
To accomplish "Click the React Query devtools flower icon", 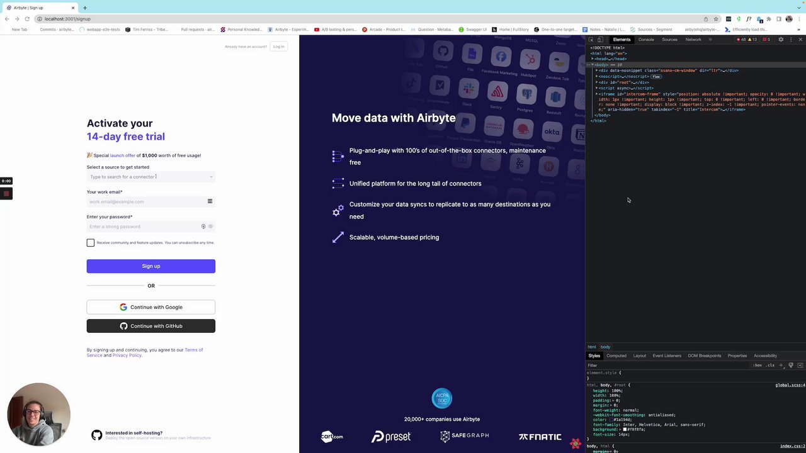I will (x=576, y=444).
